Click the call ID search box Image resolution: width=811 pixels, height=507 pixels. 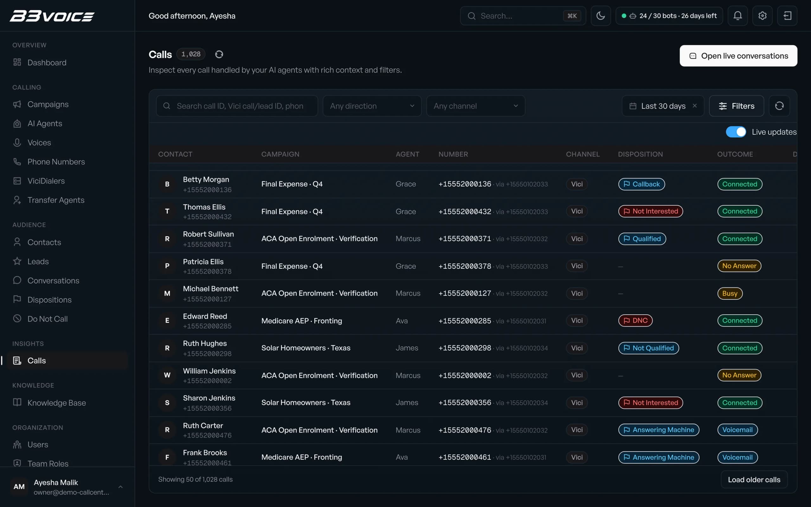click(237, 106)
